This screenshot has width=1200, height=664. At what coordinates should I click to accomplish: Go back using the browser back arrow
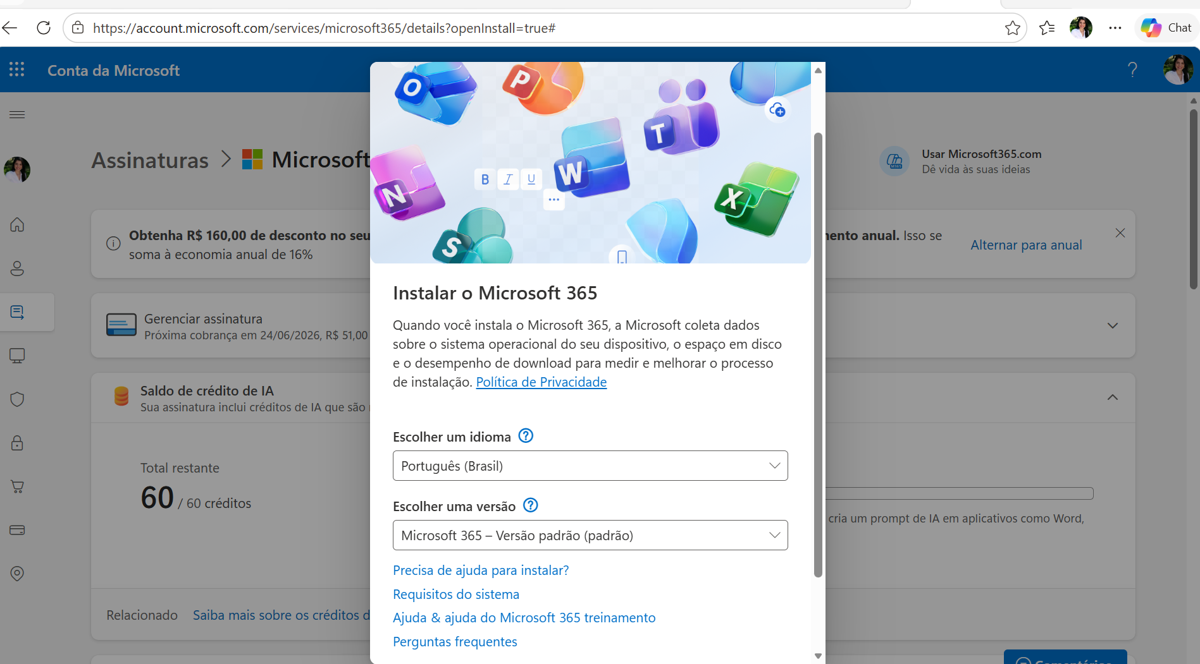(x=10, y=28)
